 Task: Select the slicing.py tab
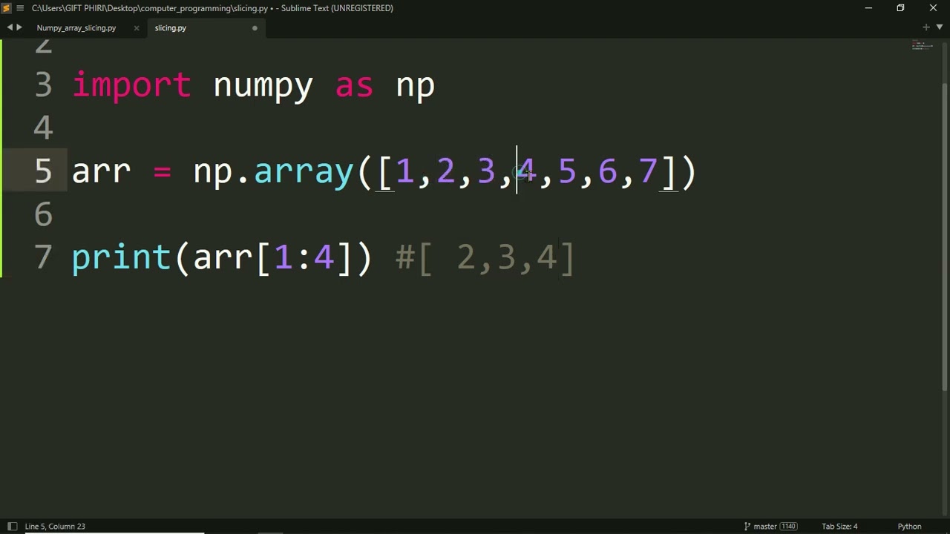coord(171,28)
